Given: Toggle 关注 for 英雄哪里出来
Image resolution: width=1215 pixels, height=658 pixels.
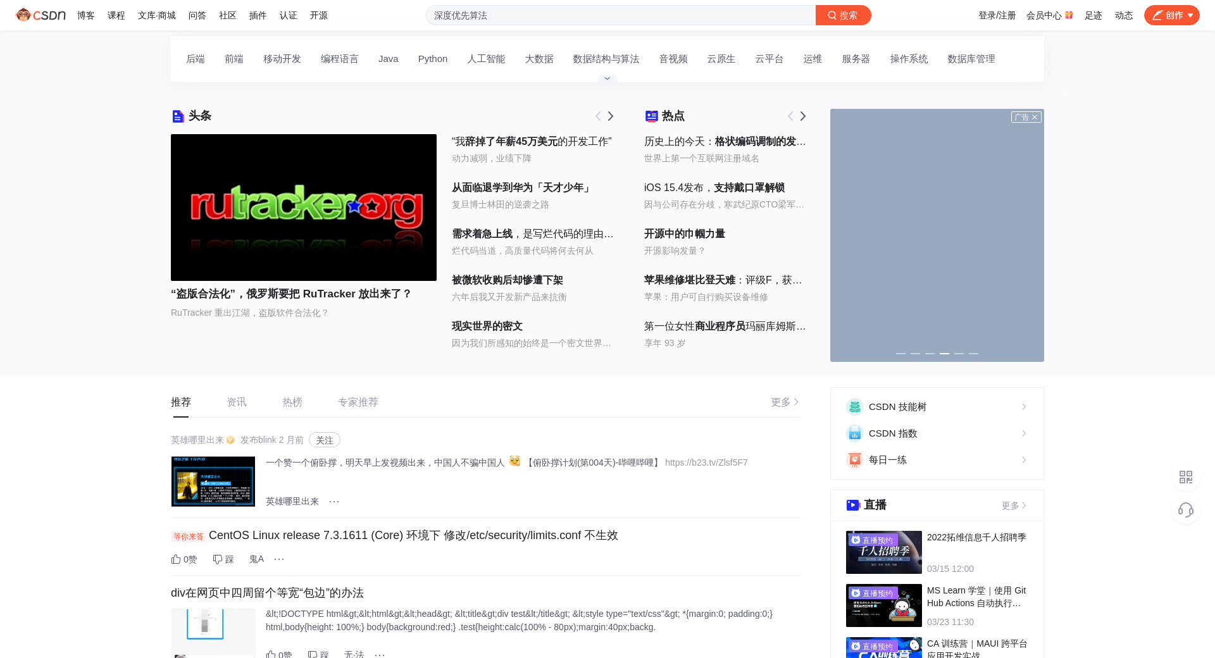Looking at the screenshot, I should (x=324, y=440).
